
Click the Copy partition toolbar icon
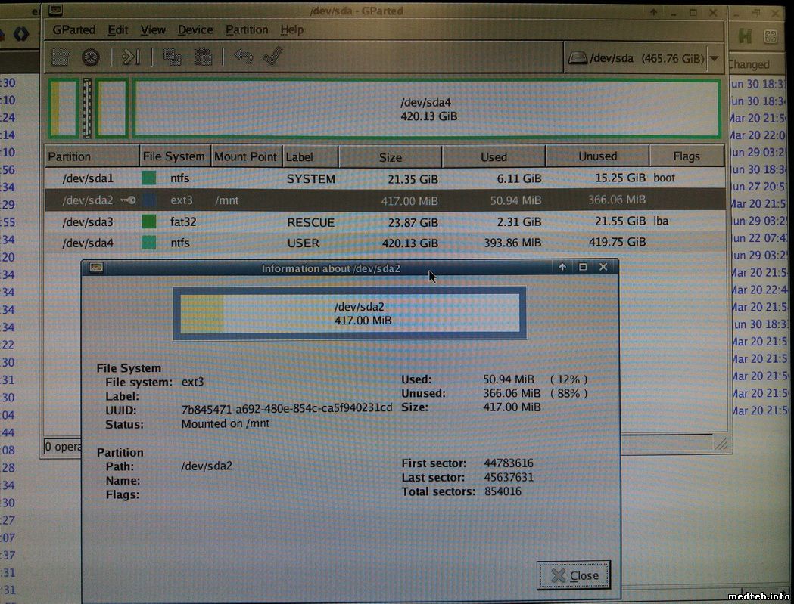173,57
